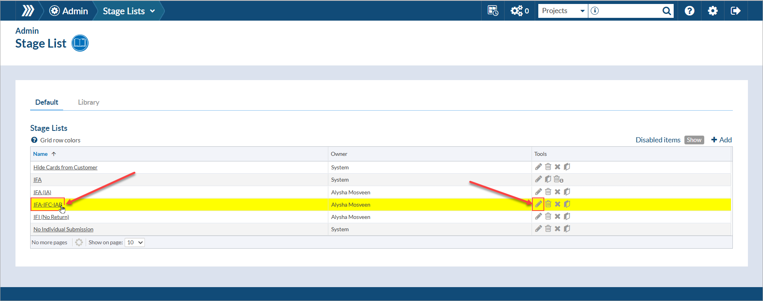Viewport: 763px width, 301px height.
Task: Open the No Individual Submission link
Action: coord(64,229)
